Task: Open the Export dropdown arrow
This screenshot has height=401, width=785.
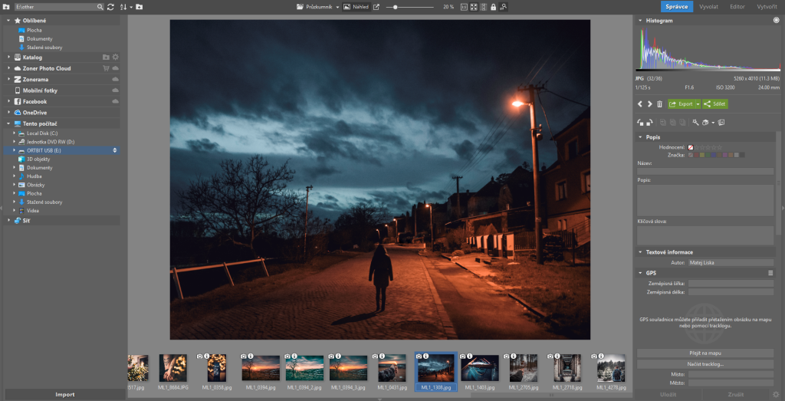Action: tap(698, 104)
